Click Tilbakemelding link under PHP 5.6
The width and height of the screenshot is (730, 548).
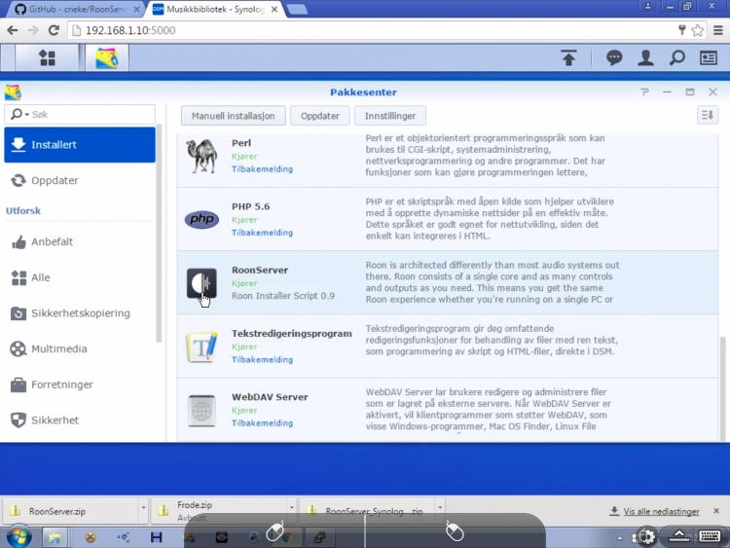[x=262, y=233]
